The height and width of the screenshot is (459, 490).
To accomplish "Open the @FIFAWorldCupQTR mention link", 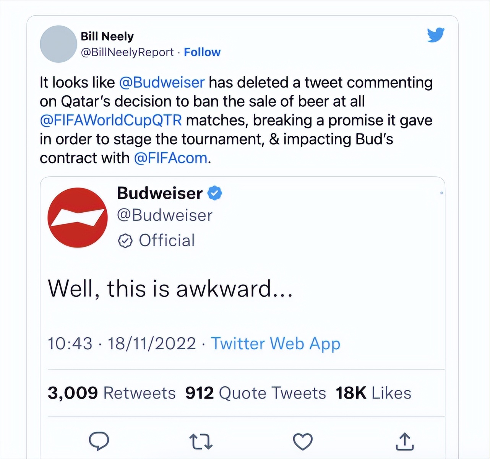I will click(111, 120).
